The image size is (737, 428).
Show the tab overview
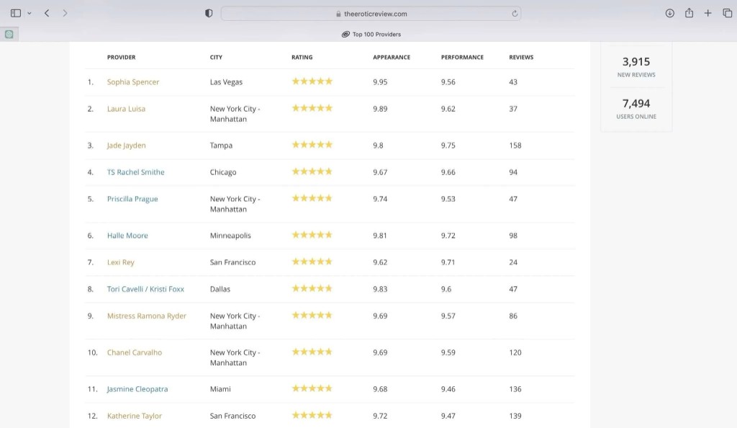727,13
